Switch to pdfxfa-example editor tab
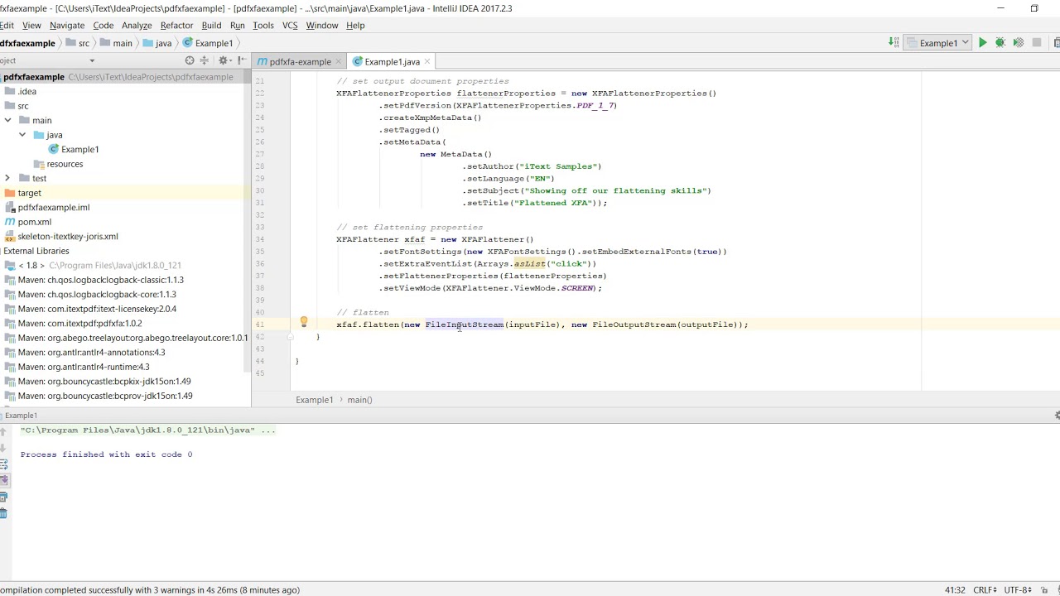Viewport: 1060px width, 596px height. (x=295, y=61)
